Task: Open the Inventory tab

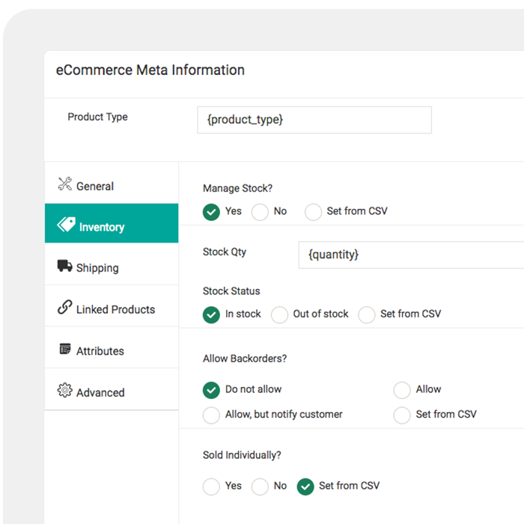Action: click(x=112, y=223)
